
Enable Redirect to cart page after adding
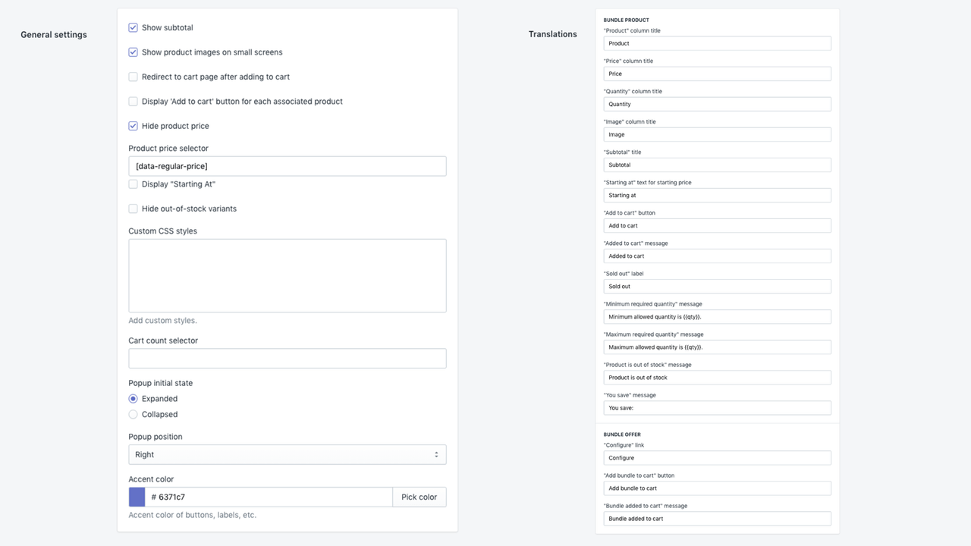point(134,77)
